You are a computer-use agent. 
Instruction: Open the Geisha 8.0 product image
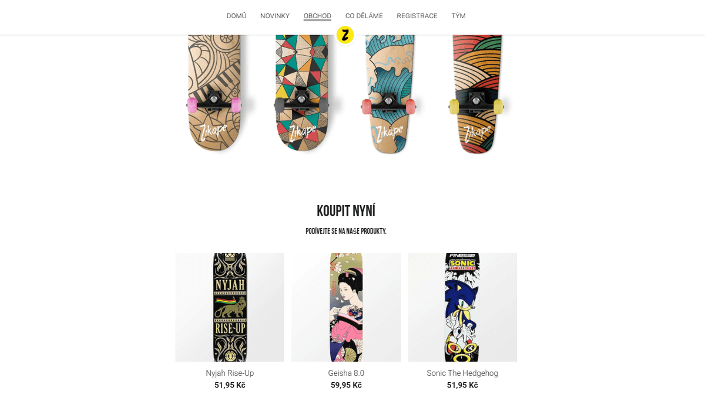(x=346, y=307)
